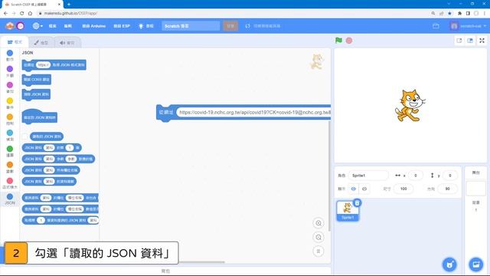Click the OSEP logo at top left
Viewport: 490px width, 276px height.
click(x=10, y=26)
